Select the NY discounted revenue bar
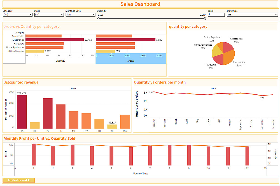 point(86,121)
